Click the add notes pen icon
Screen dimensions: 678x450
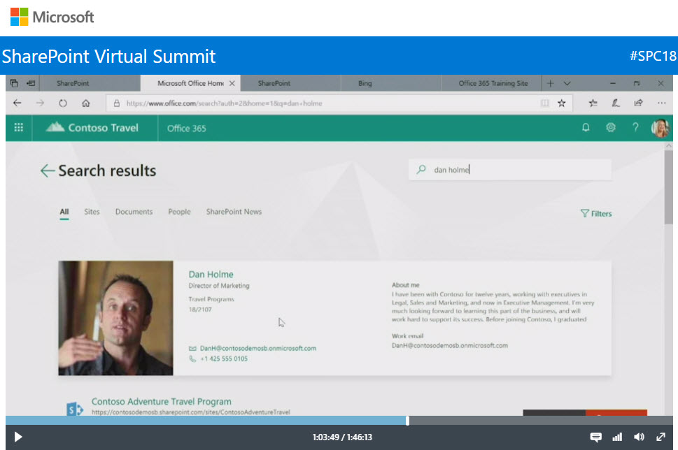(x=615, y=103)
